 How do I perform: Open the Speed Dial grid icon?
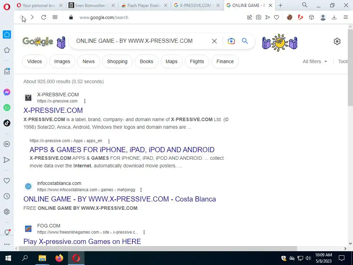(55, 17)
